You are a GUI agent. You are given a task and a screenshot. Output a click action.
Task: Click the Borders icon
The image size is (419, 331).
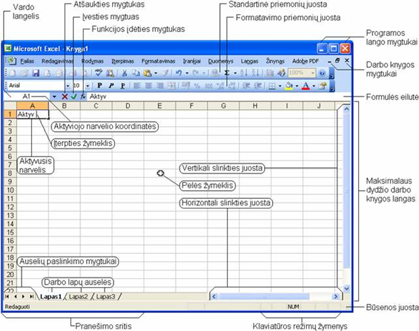(x=272, y=86)
